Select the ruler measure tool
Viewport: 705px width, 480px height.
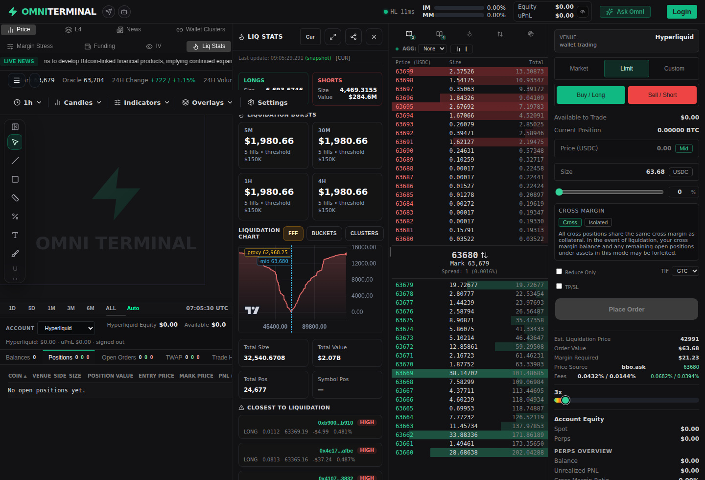coord(15,198)
